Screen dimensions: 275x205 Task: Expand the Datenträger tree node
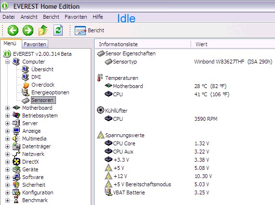[7, 146]
